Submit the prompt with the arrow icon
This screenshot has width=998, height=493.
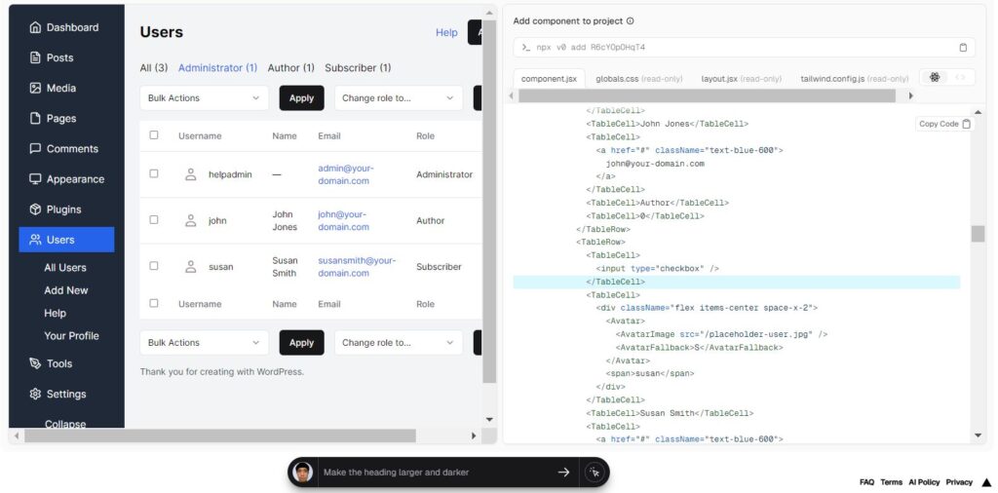[x=563, y=472]
